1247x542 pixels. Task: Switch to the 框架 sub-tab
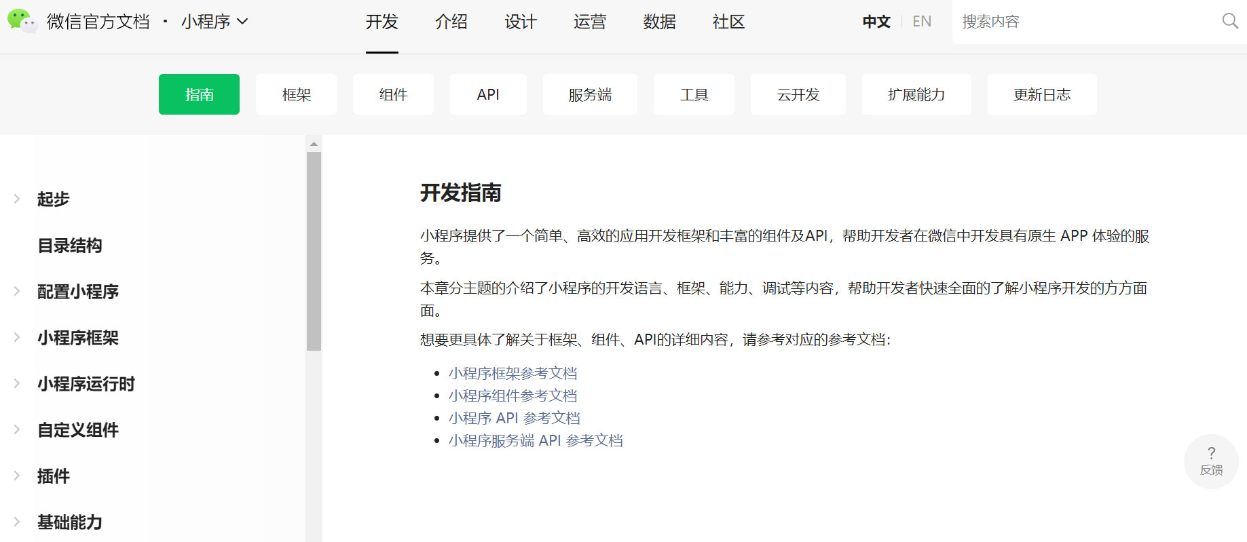296,94
